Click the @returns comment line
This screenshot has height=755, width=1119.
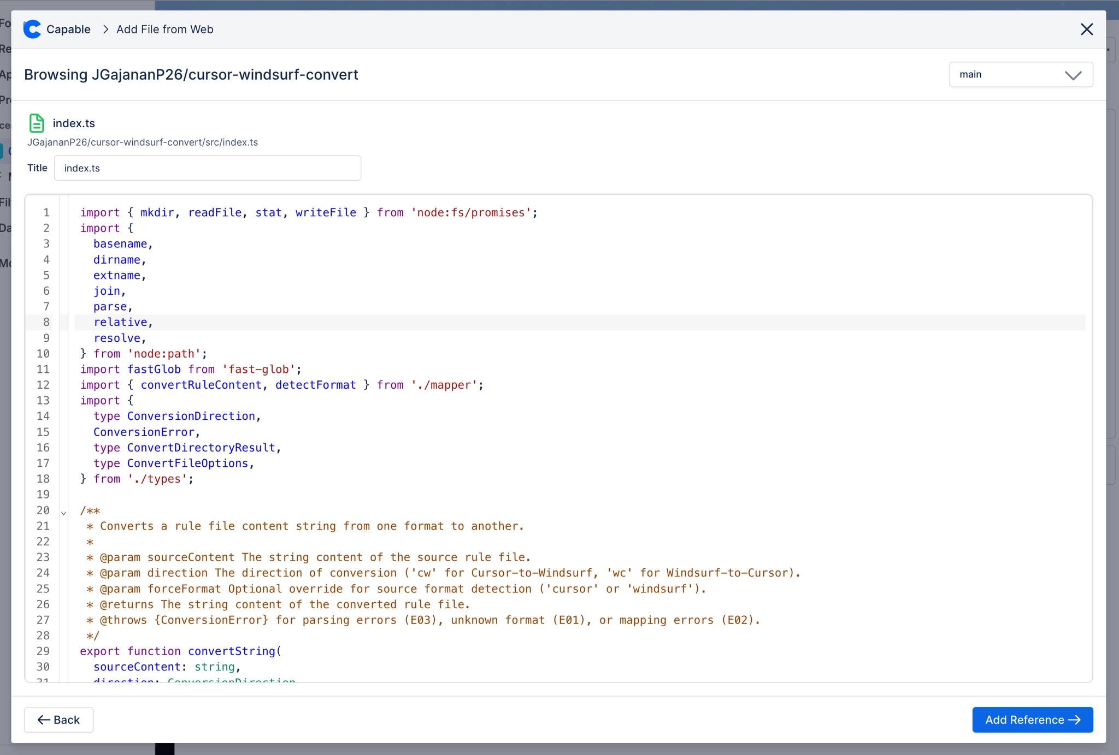pyautogui.click(x=278, y=605)
